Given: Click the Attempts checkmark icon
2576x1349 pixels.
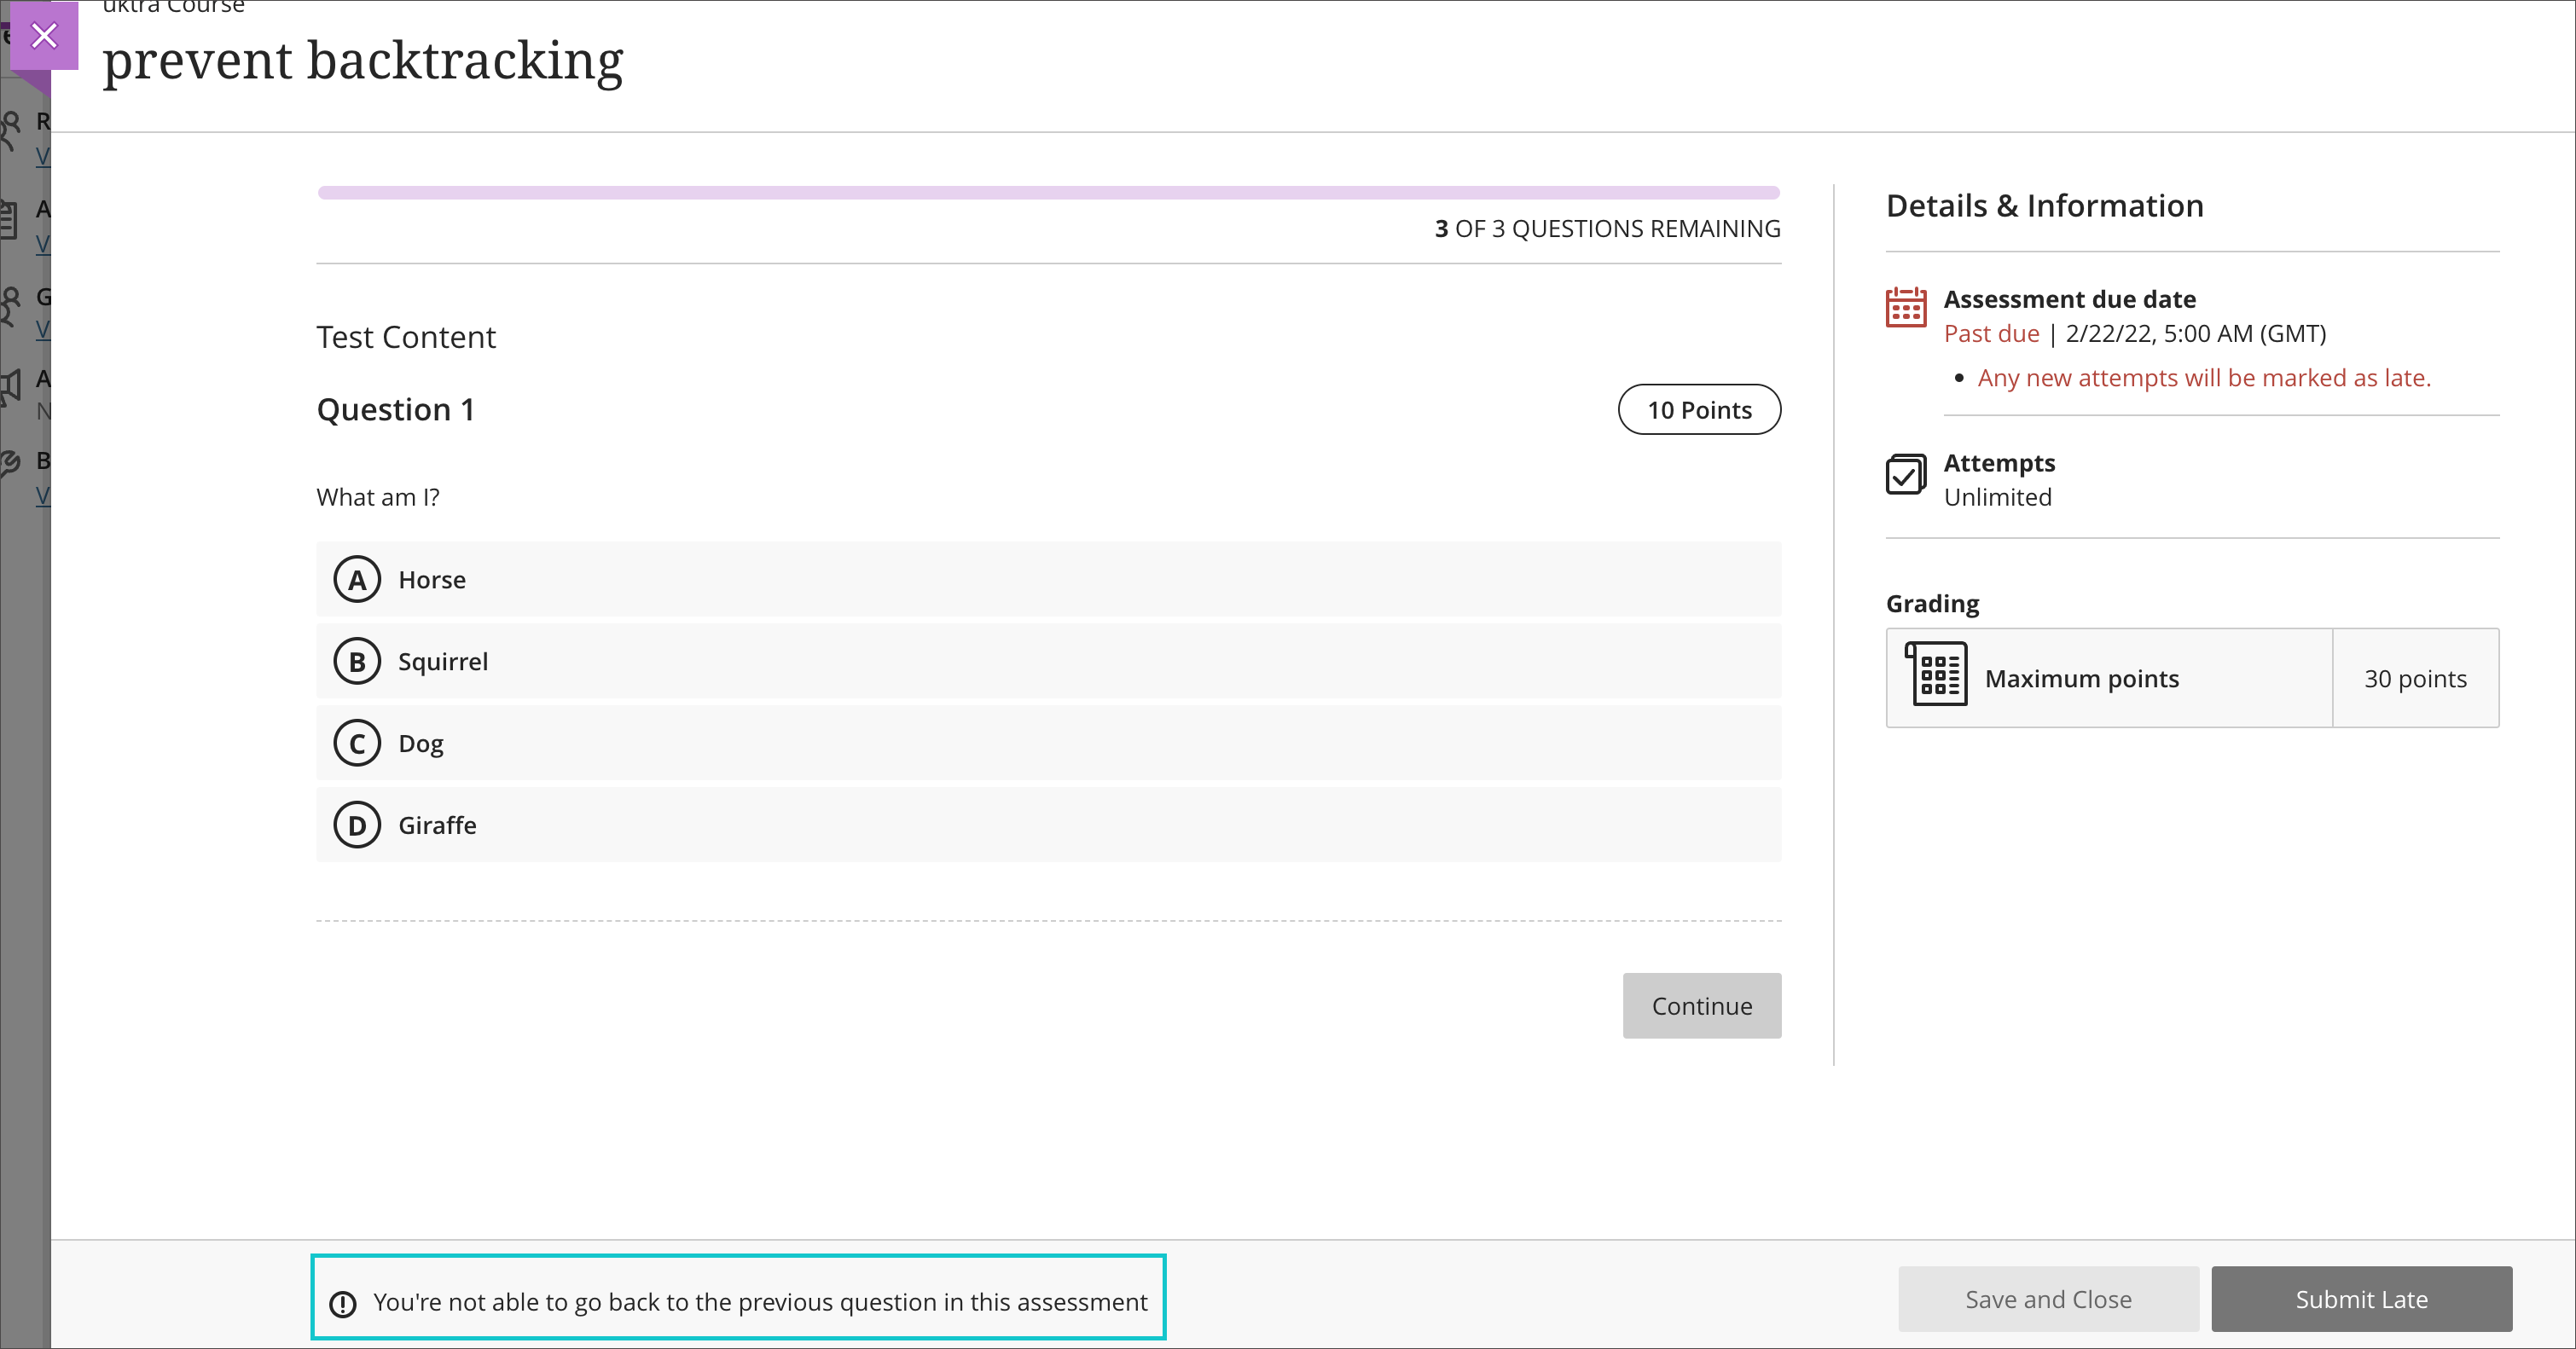Looking at the screenshot, I should [x=1906, y=474].
